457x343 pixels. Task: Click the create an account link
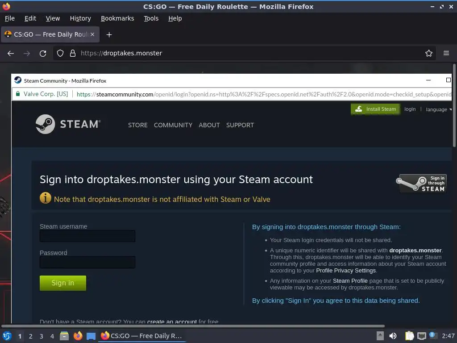click(172, 321)
